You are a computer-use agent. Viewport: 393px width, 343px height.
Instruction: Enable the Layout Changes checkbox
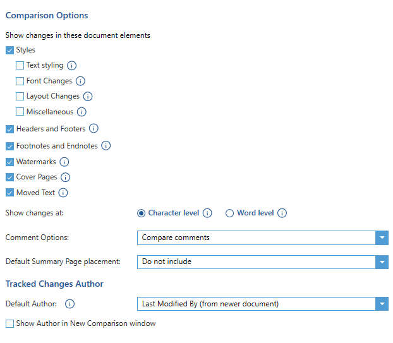(x=20, y=96)
